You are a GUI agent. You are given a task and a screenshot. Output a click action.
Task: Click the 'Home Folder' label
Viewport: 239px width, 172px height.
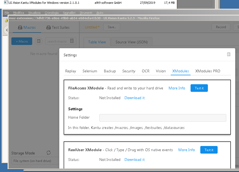click(x=79, y=117)
